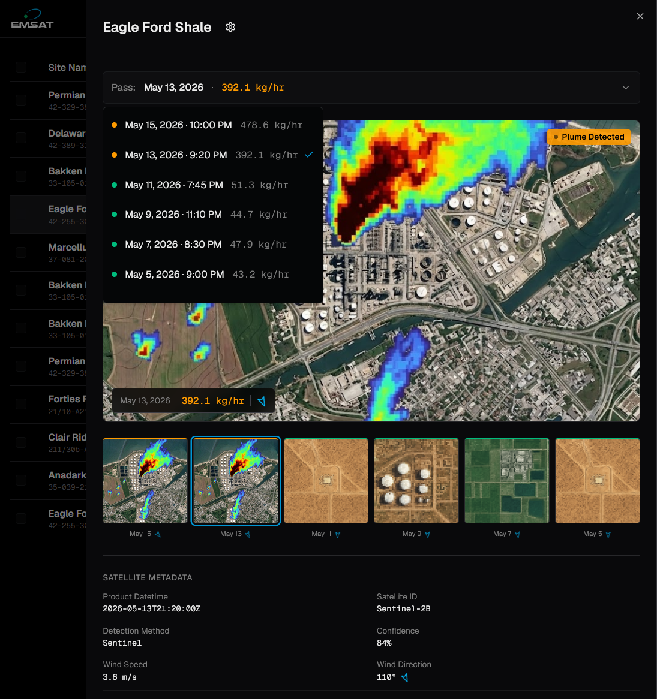657x699 pixels.
Task: Check the Forties row checkbox
Action: click(21, 404)
